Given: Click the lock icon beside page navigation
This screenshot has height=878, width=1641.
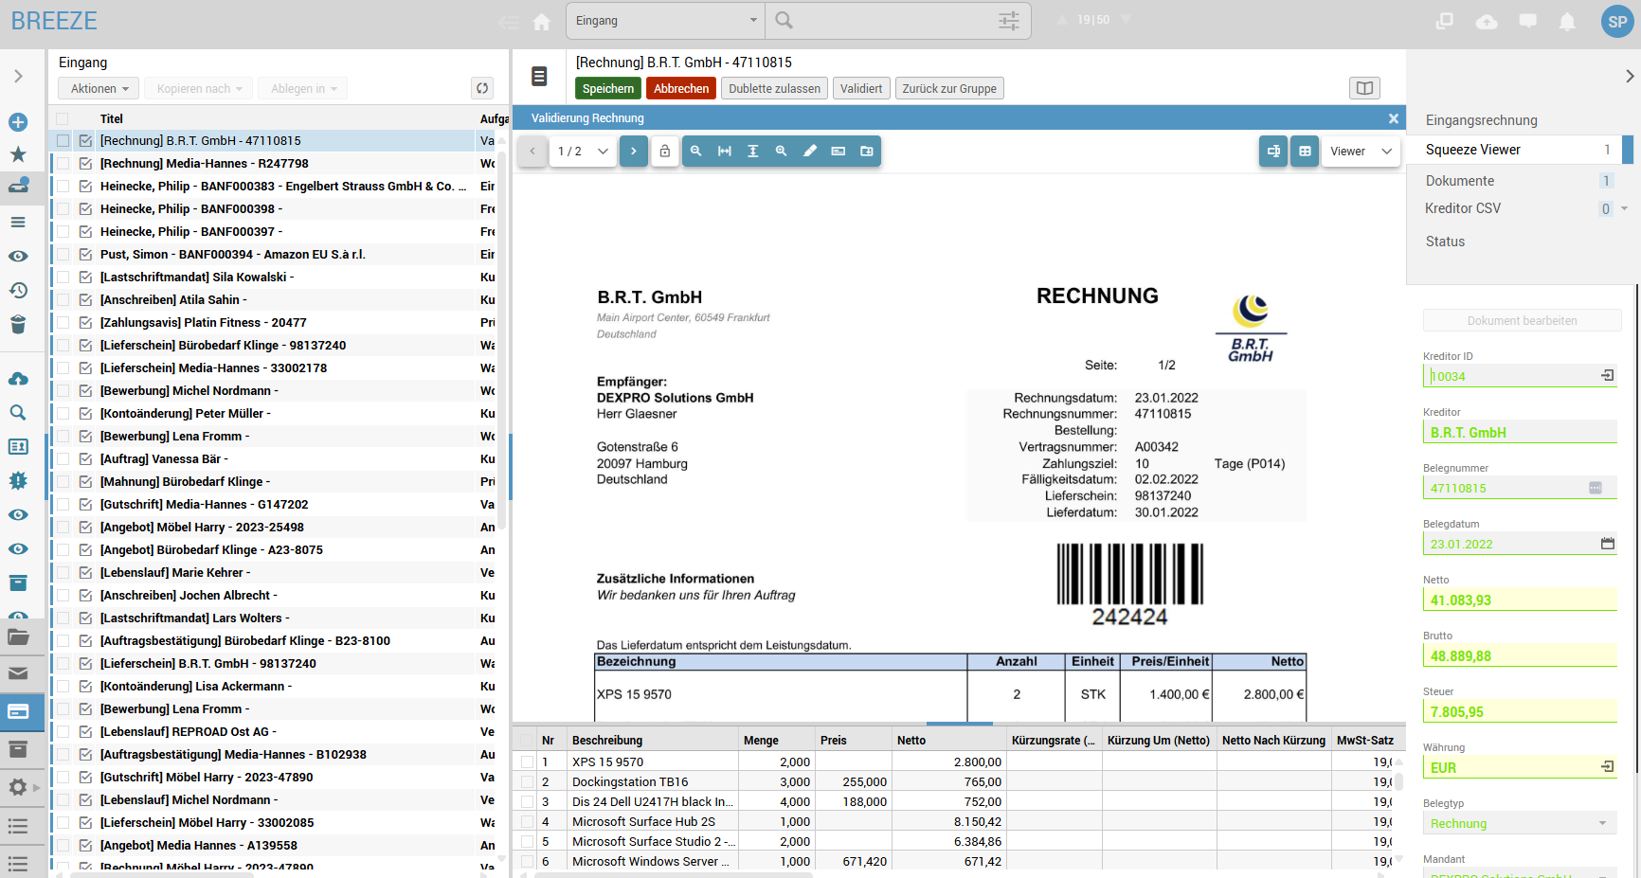Looking at the screenshot, I should click(665, 152).
